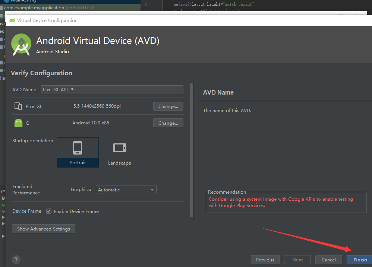Click the Android icon in dialog title bar
This screenshot has width=372, height=267.
click(12, 20)
